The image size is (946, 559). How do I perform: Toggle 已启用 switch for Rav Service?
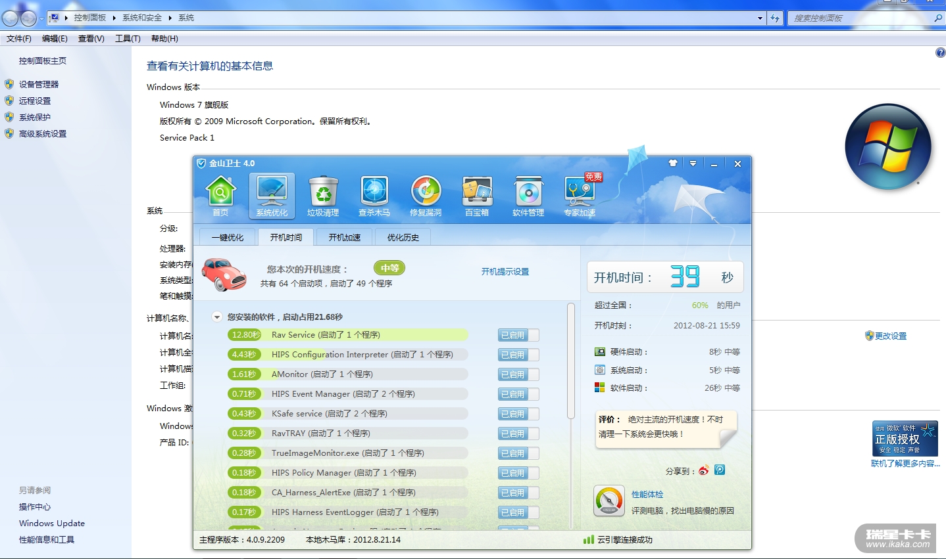[x=518, y=335]
